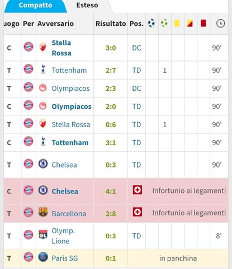Open the Paris SG opponent link
The height and width of the screenshot is (269, 232).
(65, 258)
